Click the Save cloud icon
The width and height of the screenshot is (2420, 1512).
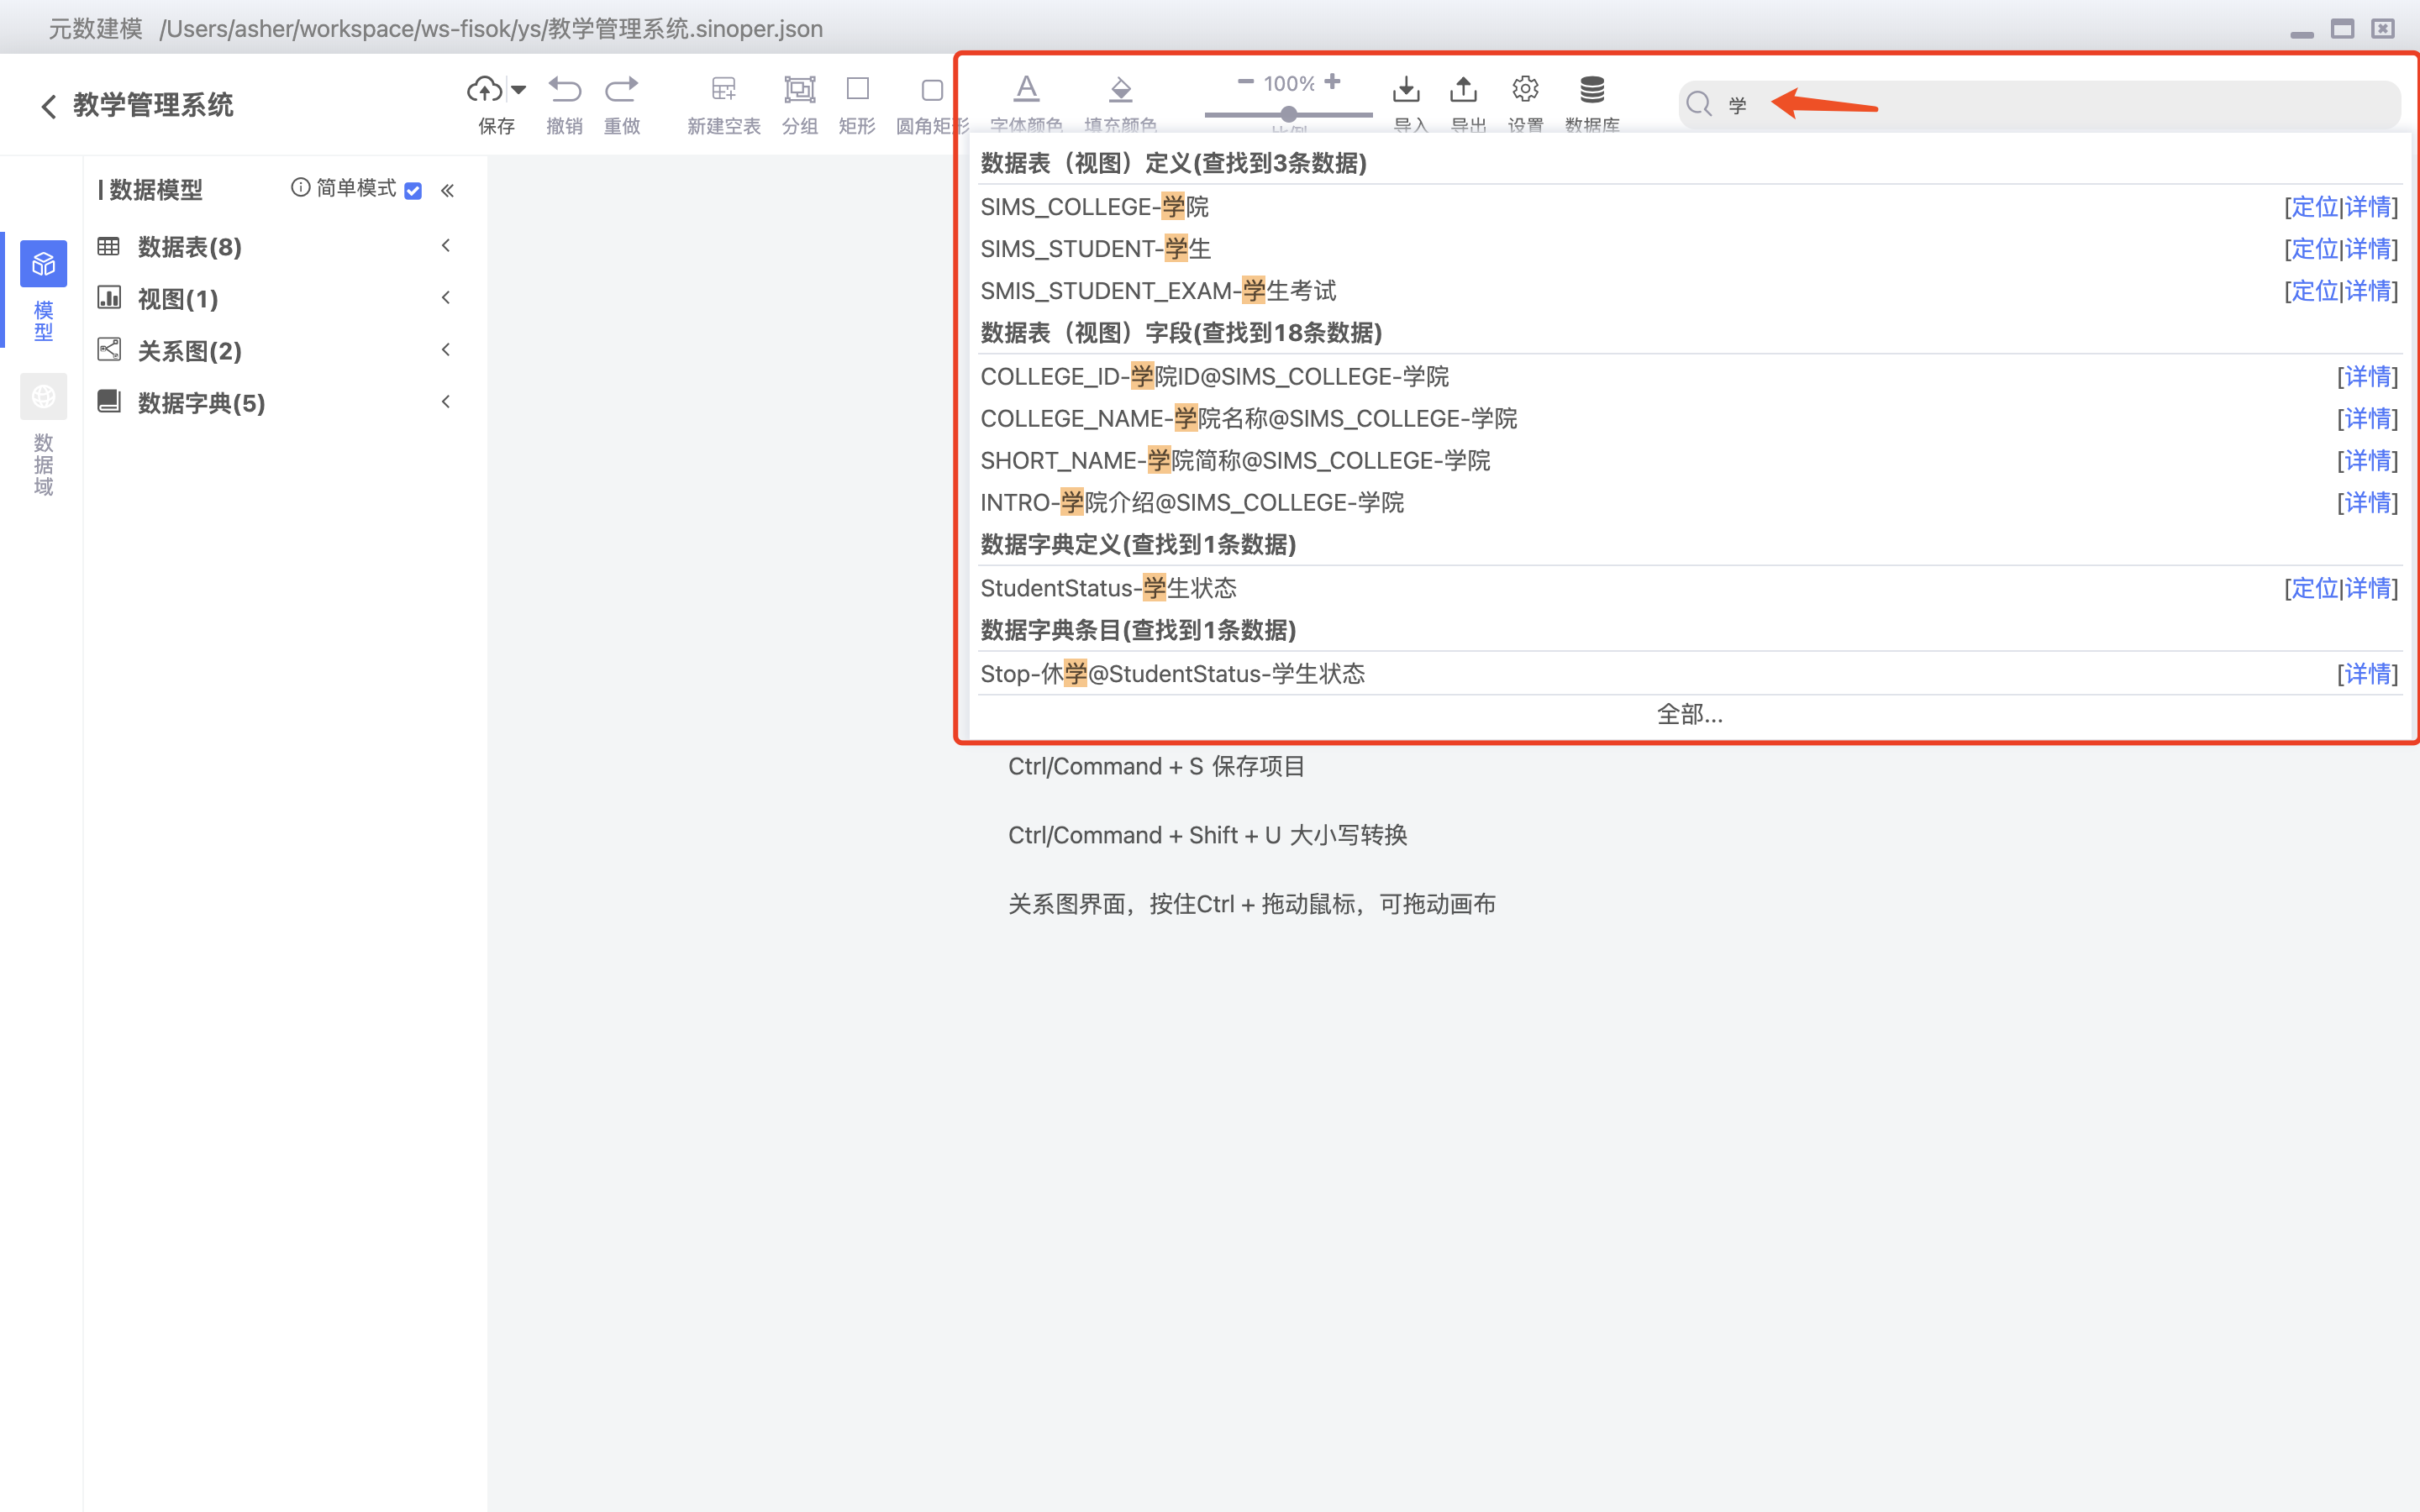tap(485, 90)
